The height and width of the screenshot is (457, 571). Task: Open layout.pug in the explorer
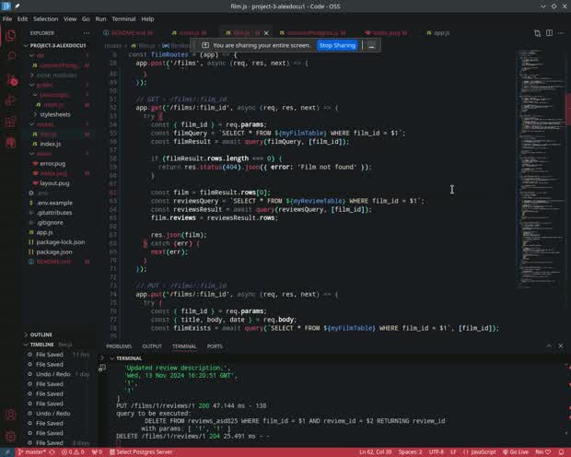coord(54,183)
